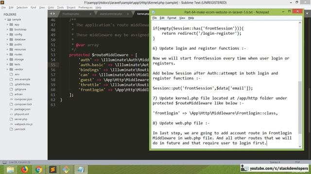Open Sublime Text Project menu
Viewport: 311px width, 174px height.
71,8
